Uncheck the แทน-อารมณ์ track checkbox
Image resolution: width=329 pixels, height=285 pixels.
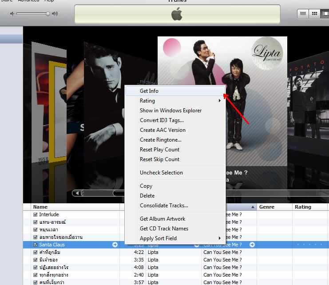(35, 222)
